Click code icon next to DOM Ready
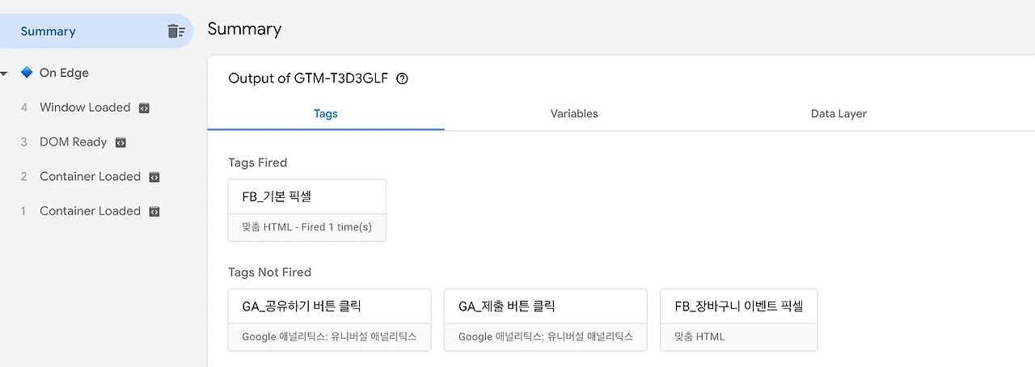Image resolution: width=1035 pixels, height=367 pixels. 120,142
